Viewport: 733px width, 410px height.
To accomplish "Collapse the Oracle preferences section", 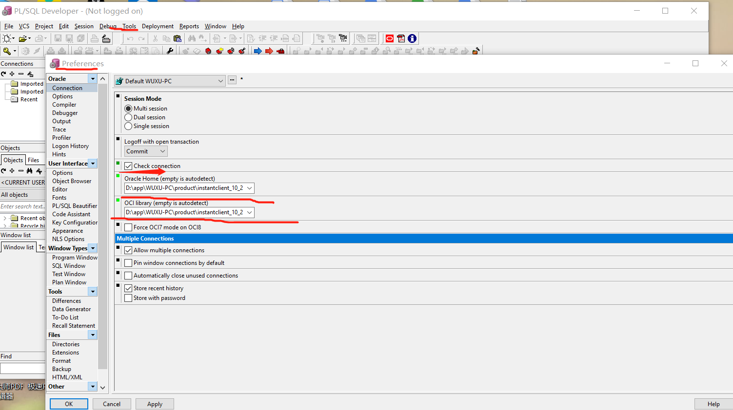I will [x=93, y=79].
